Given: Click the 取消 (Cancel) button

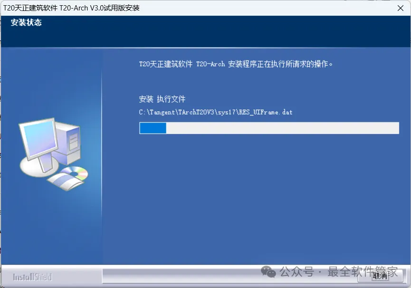Looking at the screenshot, I should (x=380, y=276).
